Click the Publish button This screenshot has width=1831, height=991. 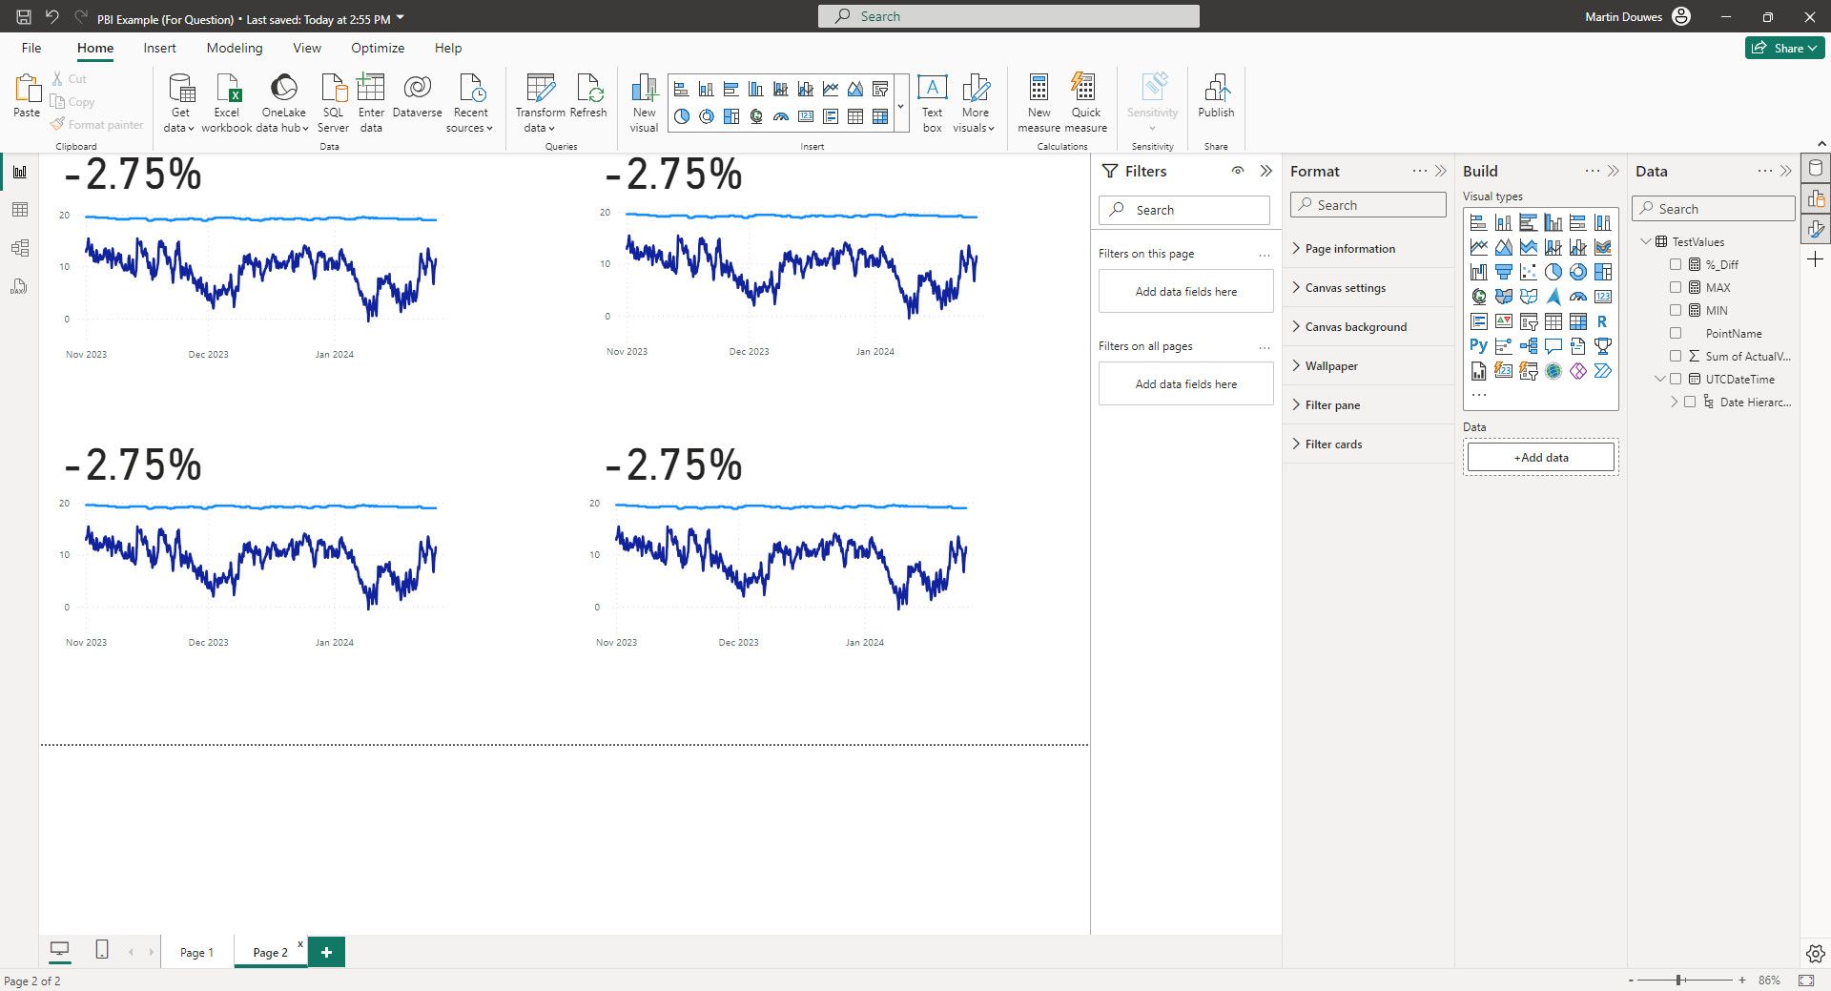point(1216,95)
